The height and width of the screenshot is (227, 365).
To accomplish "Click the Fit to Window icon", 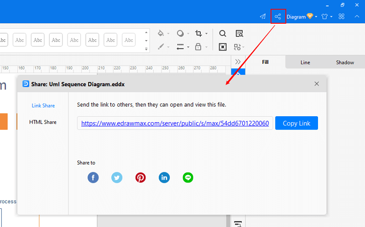I will tap(223, 47).
